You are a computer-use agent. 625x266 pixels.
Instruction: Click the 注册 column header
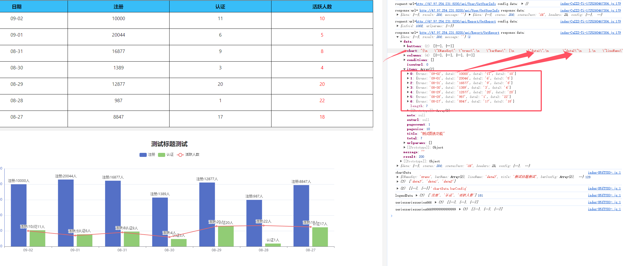(x=118, y=7)
